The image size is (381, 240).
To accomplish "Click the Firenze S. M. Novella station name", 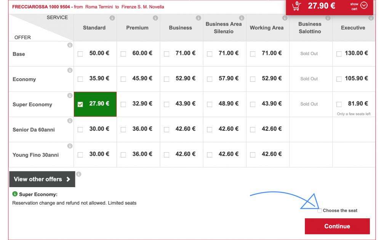I will tap(142, 7).
